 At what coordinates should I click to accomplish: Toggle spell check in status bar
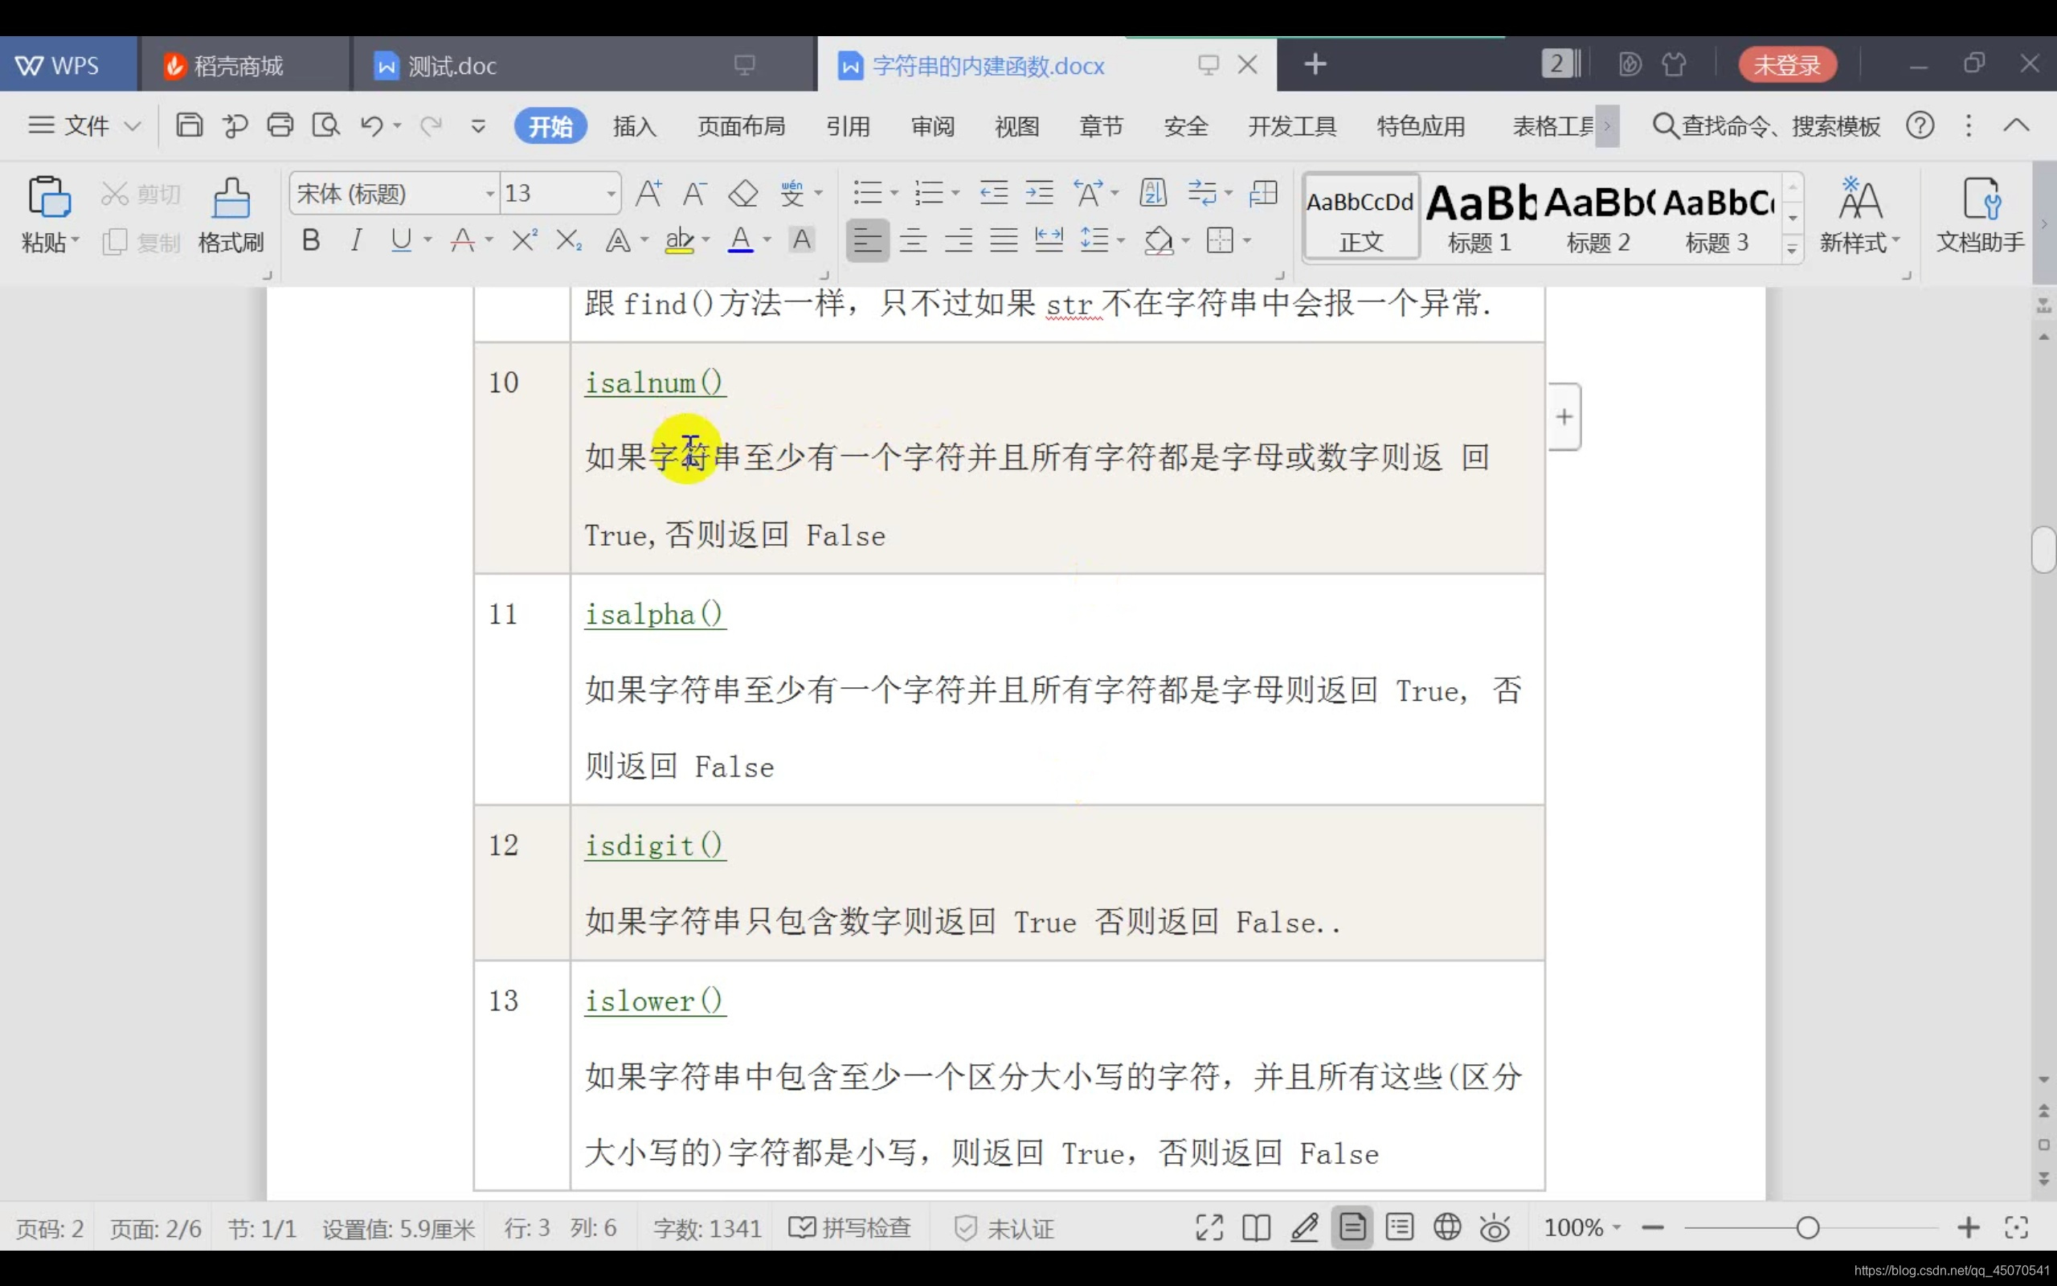tap(850, 1227)
